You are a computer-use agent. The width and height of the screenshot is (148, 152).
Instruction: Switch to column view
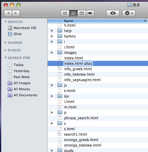click(x=82, y=13)
